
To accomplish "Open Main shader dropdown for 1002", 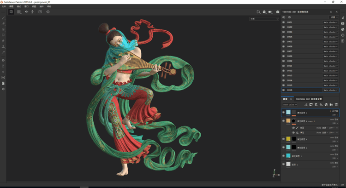I will [330, 27].
